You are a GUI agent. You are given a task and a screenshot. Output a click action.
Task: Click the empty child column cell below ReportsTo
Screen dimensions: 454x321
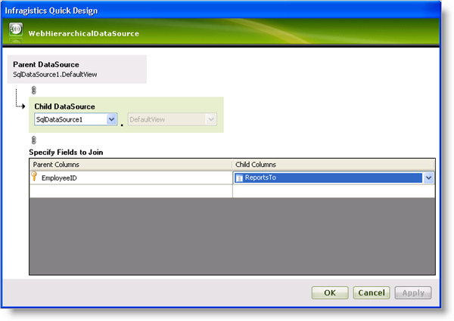[333, 192]
